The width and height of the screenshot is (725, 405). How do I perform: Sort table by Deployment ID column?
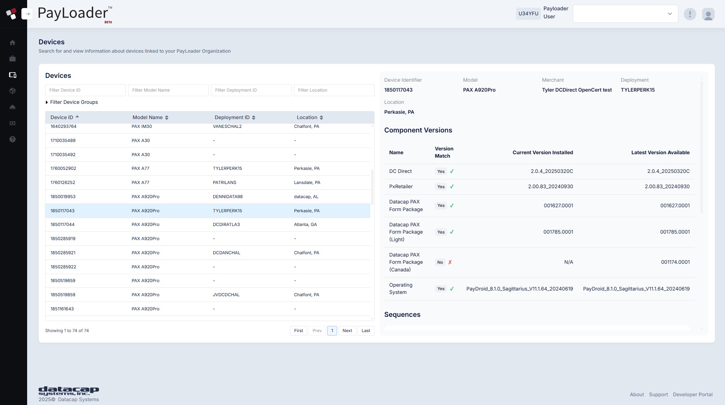(235, 118)
